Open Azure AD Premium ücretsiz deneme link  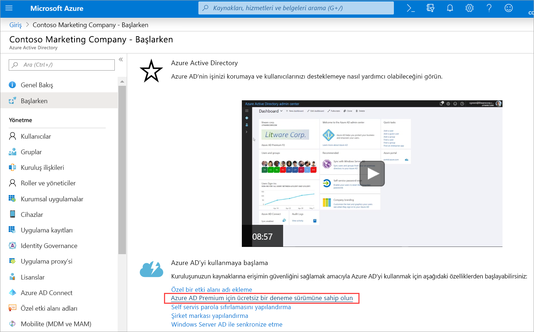point(262,298)
